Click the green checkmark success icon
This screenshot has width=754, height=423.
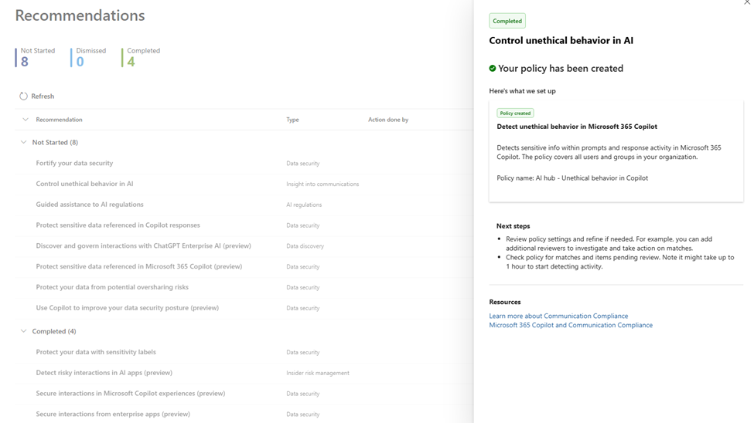(x=493, y=69)
